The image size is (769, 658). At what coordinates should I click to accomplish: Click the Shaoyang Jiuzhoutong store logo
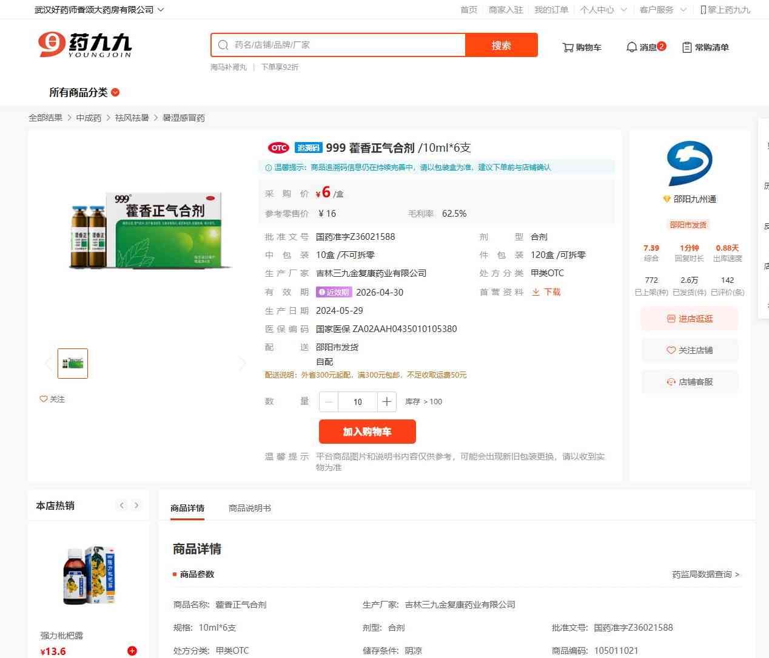[690, 163]
